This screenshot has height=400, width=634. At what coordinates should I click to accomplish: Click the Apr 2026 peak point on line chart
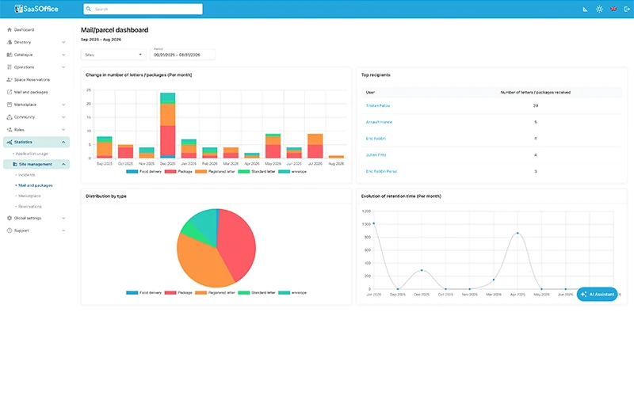(x=518, y=233)
